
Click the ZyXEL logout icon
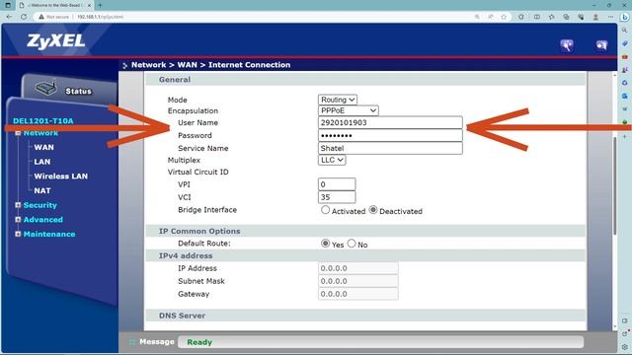coord(601,45)
